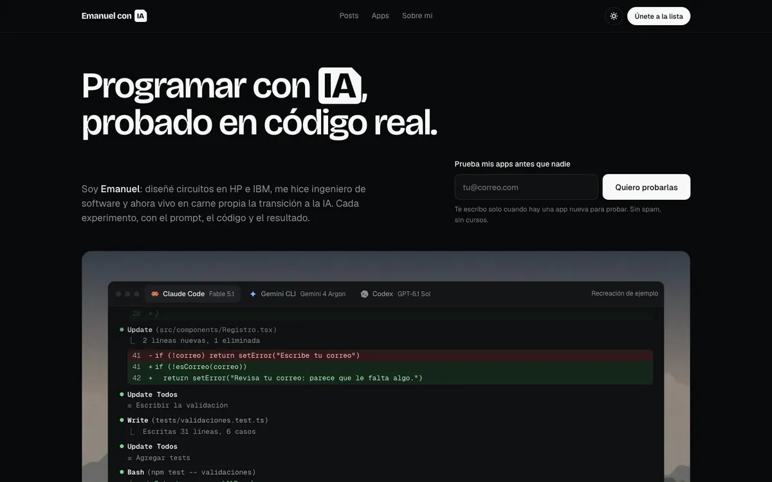Open the Sobre mí nav item
Image resolution: width=772 pixels, height=482 pixels.
pos(417,16)
